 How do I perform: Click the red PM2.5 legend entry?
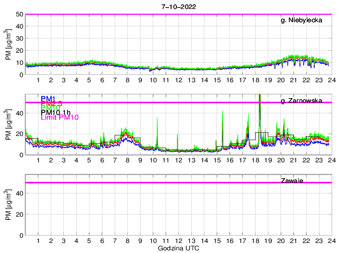(51, 104)
